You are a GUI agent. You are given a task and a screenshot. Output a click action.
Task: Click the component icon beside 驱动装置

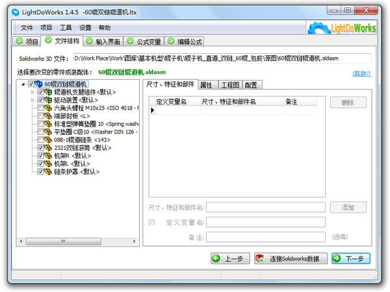point(48,100)
